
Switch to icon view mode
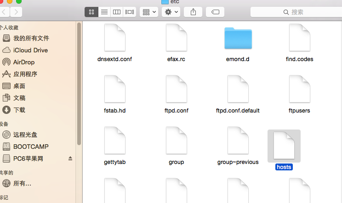tap(91, 12)
